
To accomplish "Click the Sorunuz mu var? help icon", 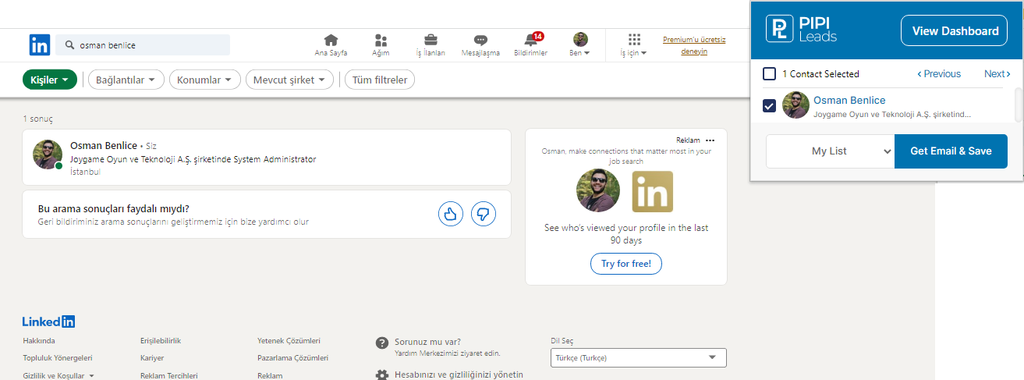I will 382,343.
